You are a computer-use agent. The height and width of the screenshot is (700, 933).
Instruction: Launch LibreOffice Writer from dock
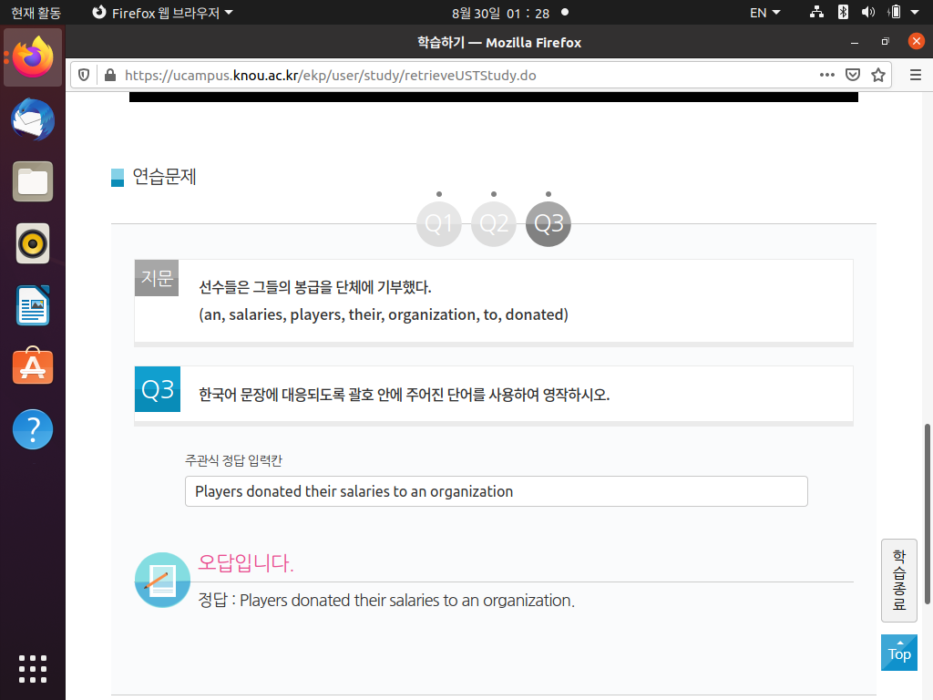pyautogui.click(x=33, y=305)
